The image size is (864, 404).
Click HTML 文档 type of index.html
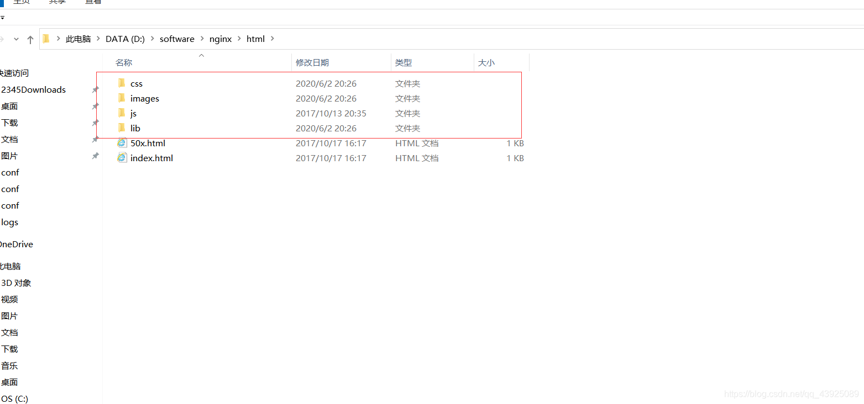[x=417, y=158]
